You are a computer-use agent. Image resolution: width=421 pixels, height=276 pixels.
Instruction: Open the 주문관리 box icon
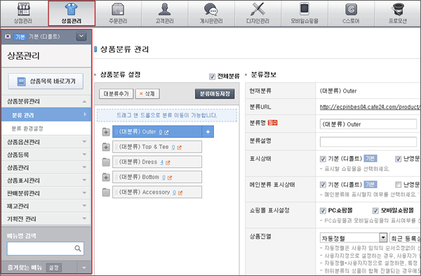coord(118,9)
